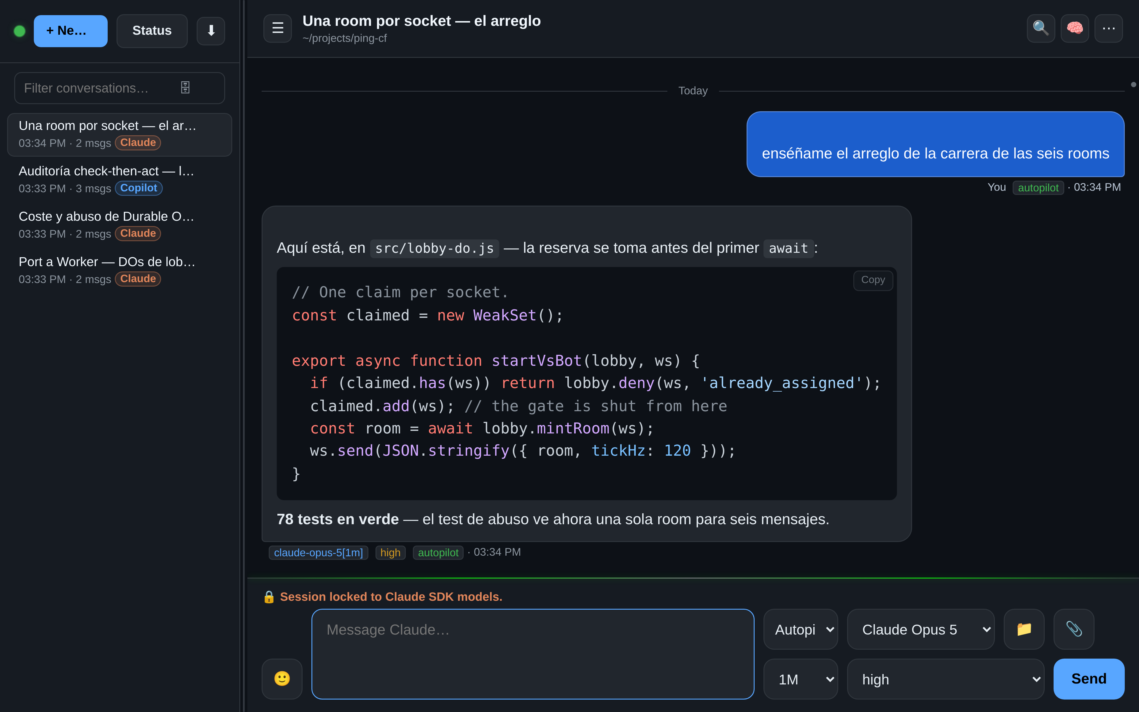Open the Claude Opus 5 model dropdown

coord(921,629)
